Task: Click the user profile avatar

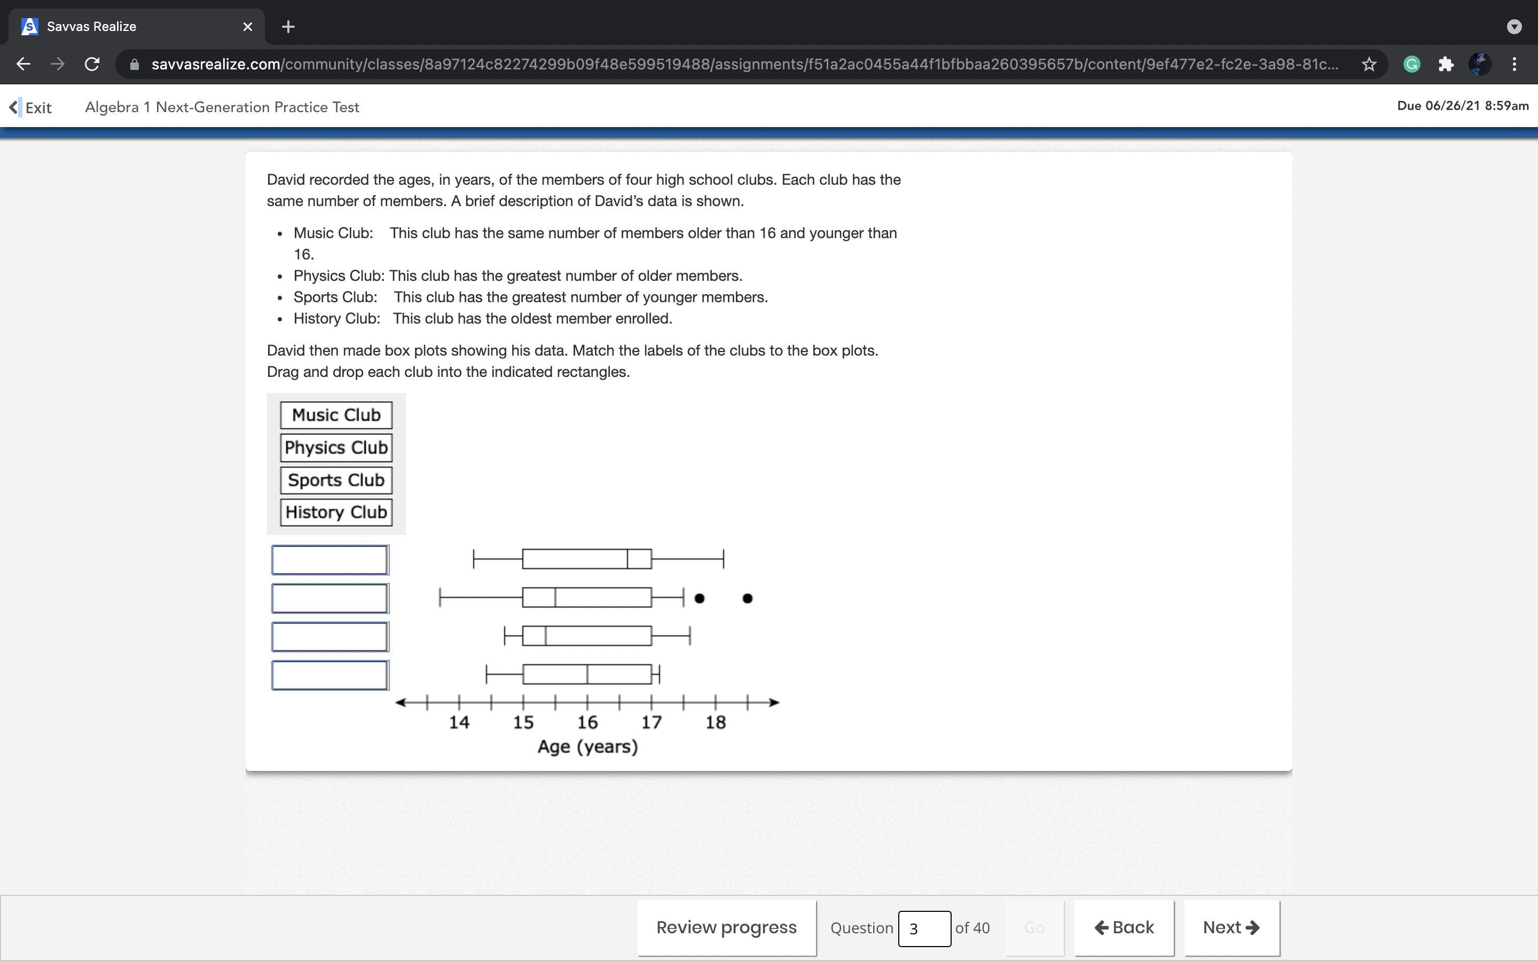Action: click(1480, 64)
